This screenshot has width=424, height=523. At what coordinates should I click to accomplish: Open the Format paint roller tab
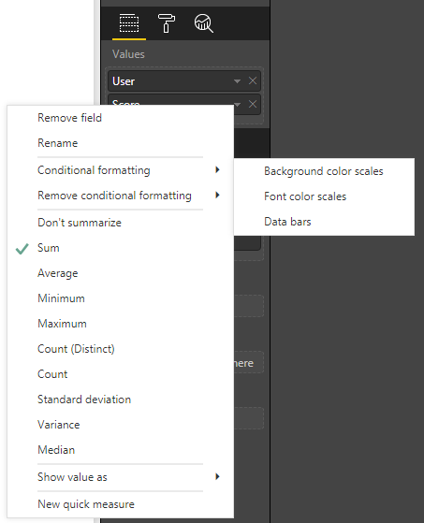point(166,23)
